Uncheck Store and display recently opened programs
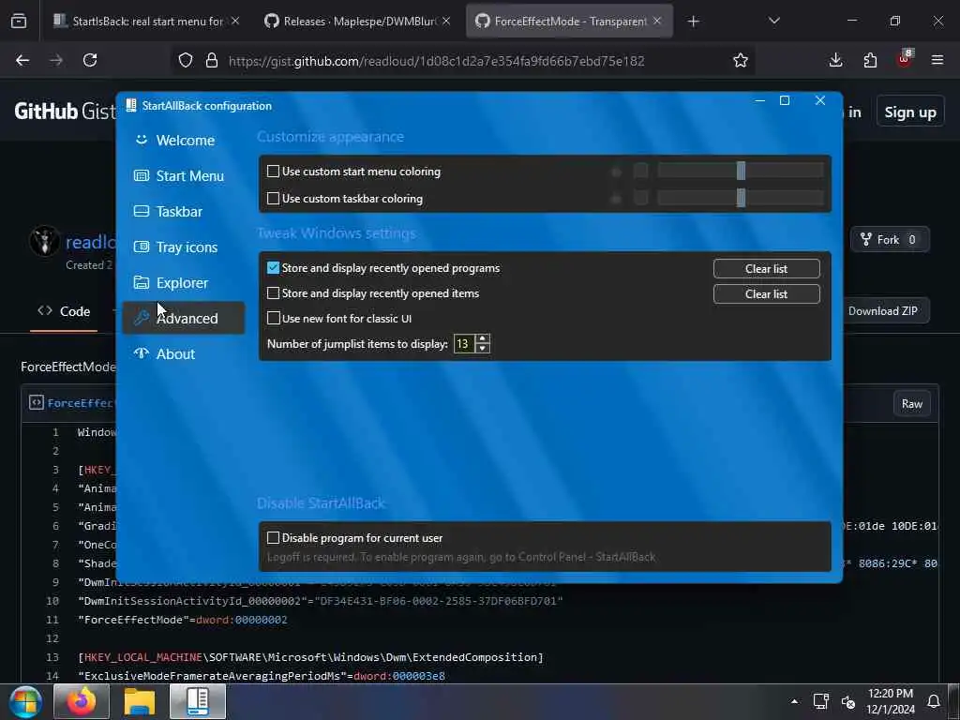960x720 pixels. coord(273,268)
